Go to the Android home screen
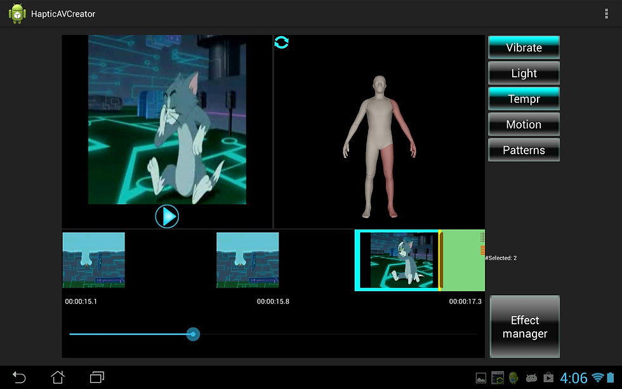The height and width of the screenshot is (389, 622). tap(58, 377)
